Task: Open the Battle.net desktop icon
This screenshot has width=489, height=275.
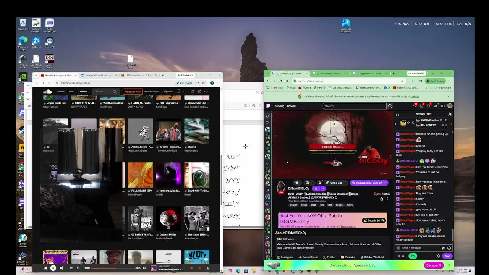Action: (36, 43)
